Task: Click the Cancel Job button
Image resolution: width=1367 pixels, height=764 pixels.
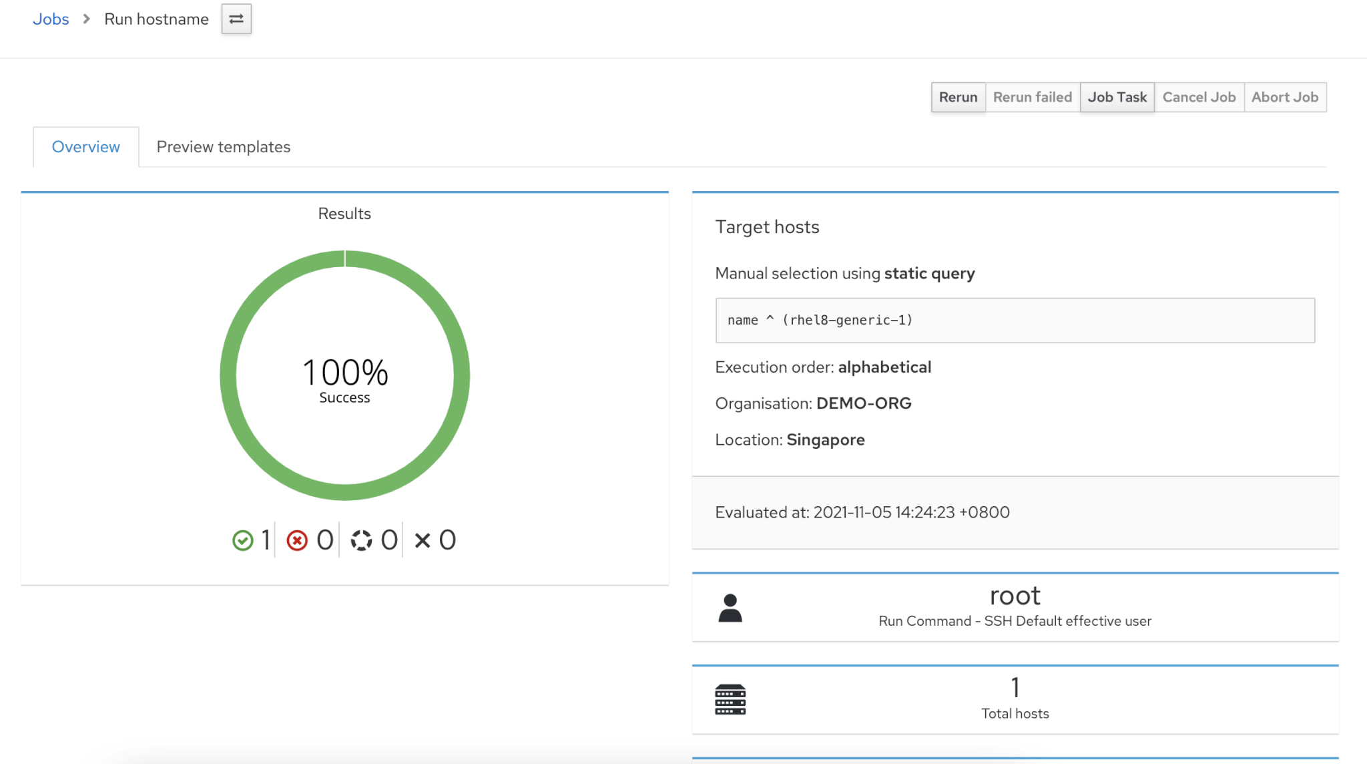Action: (1199, 98)
